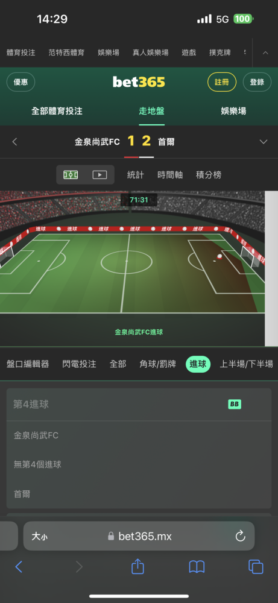278x603 pixels.
Task: Open the Safari share icon
Action: [x=137, y=566]
